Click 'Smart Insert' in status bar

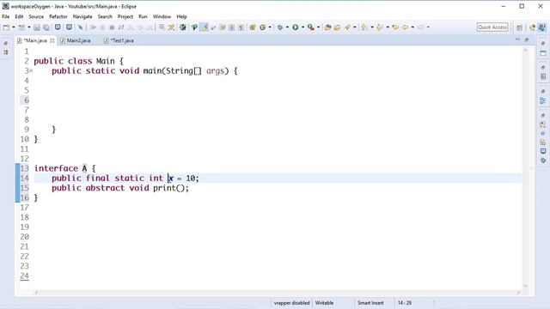click(370, 303)
